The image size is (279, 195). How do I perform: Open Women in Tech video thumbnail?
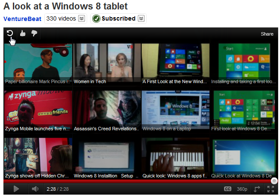(x=107, y=64)
